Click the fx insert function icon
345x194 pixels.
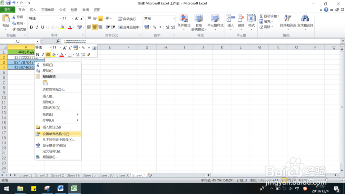(x=58, y=41)
